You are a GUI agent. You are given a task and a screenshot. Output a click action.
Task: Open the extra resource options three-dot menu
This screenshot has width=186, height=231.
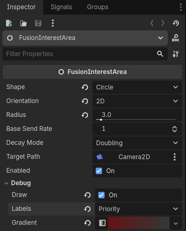pos(53,23)
